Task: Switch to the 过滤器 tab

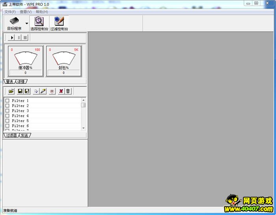Action: pyautogui.click(x=11, y=135)
